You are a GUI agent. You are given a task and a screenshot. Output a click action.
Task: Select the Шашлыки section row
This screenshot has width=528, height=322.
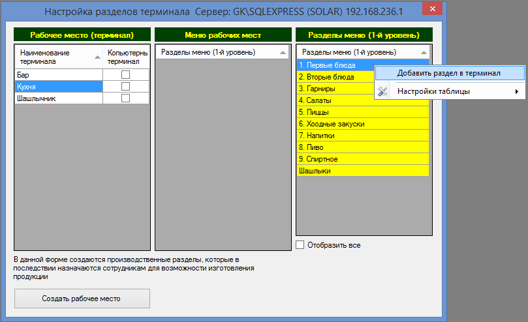pyautogui.click(x=363, y=171)
